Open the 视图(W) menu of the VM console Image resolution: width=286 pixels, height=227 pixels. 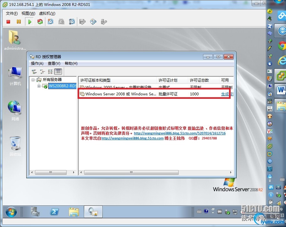[x=28, y=13]
